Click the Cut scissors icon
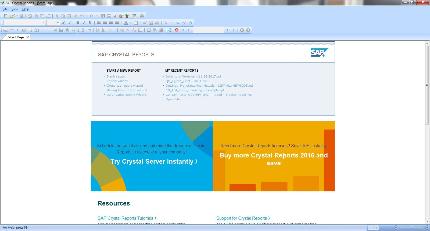 coord(56,16)
